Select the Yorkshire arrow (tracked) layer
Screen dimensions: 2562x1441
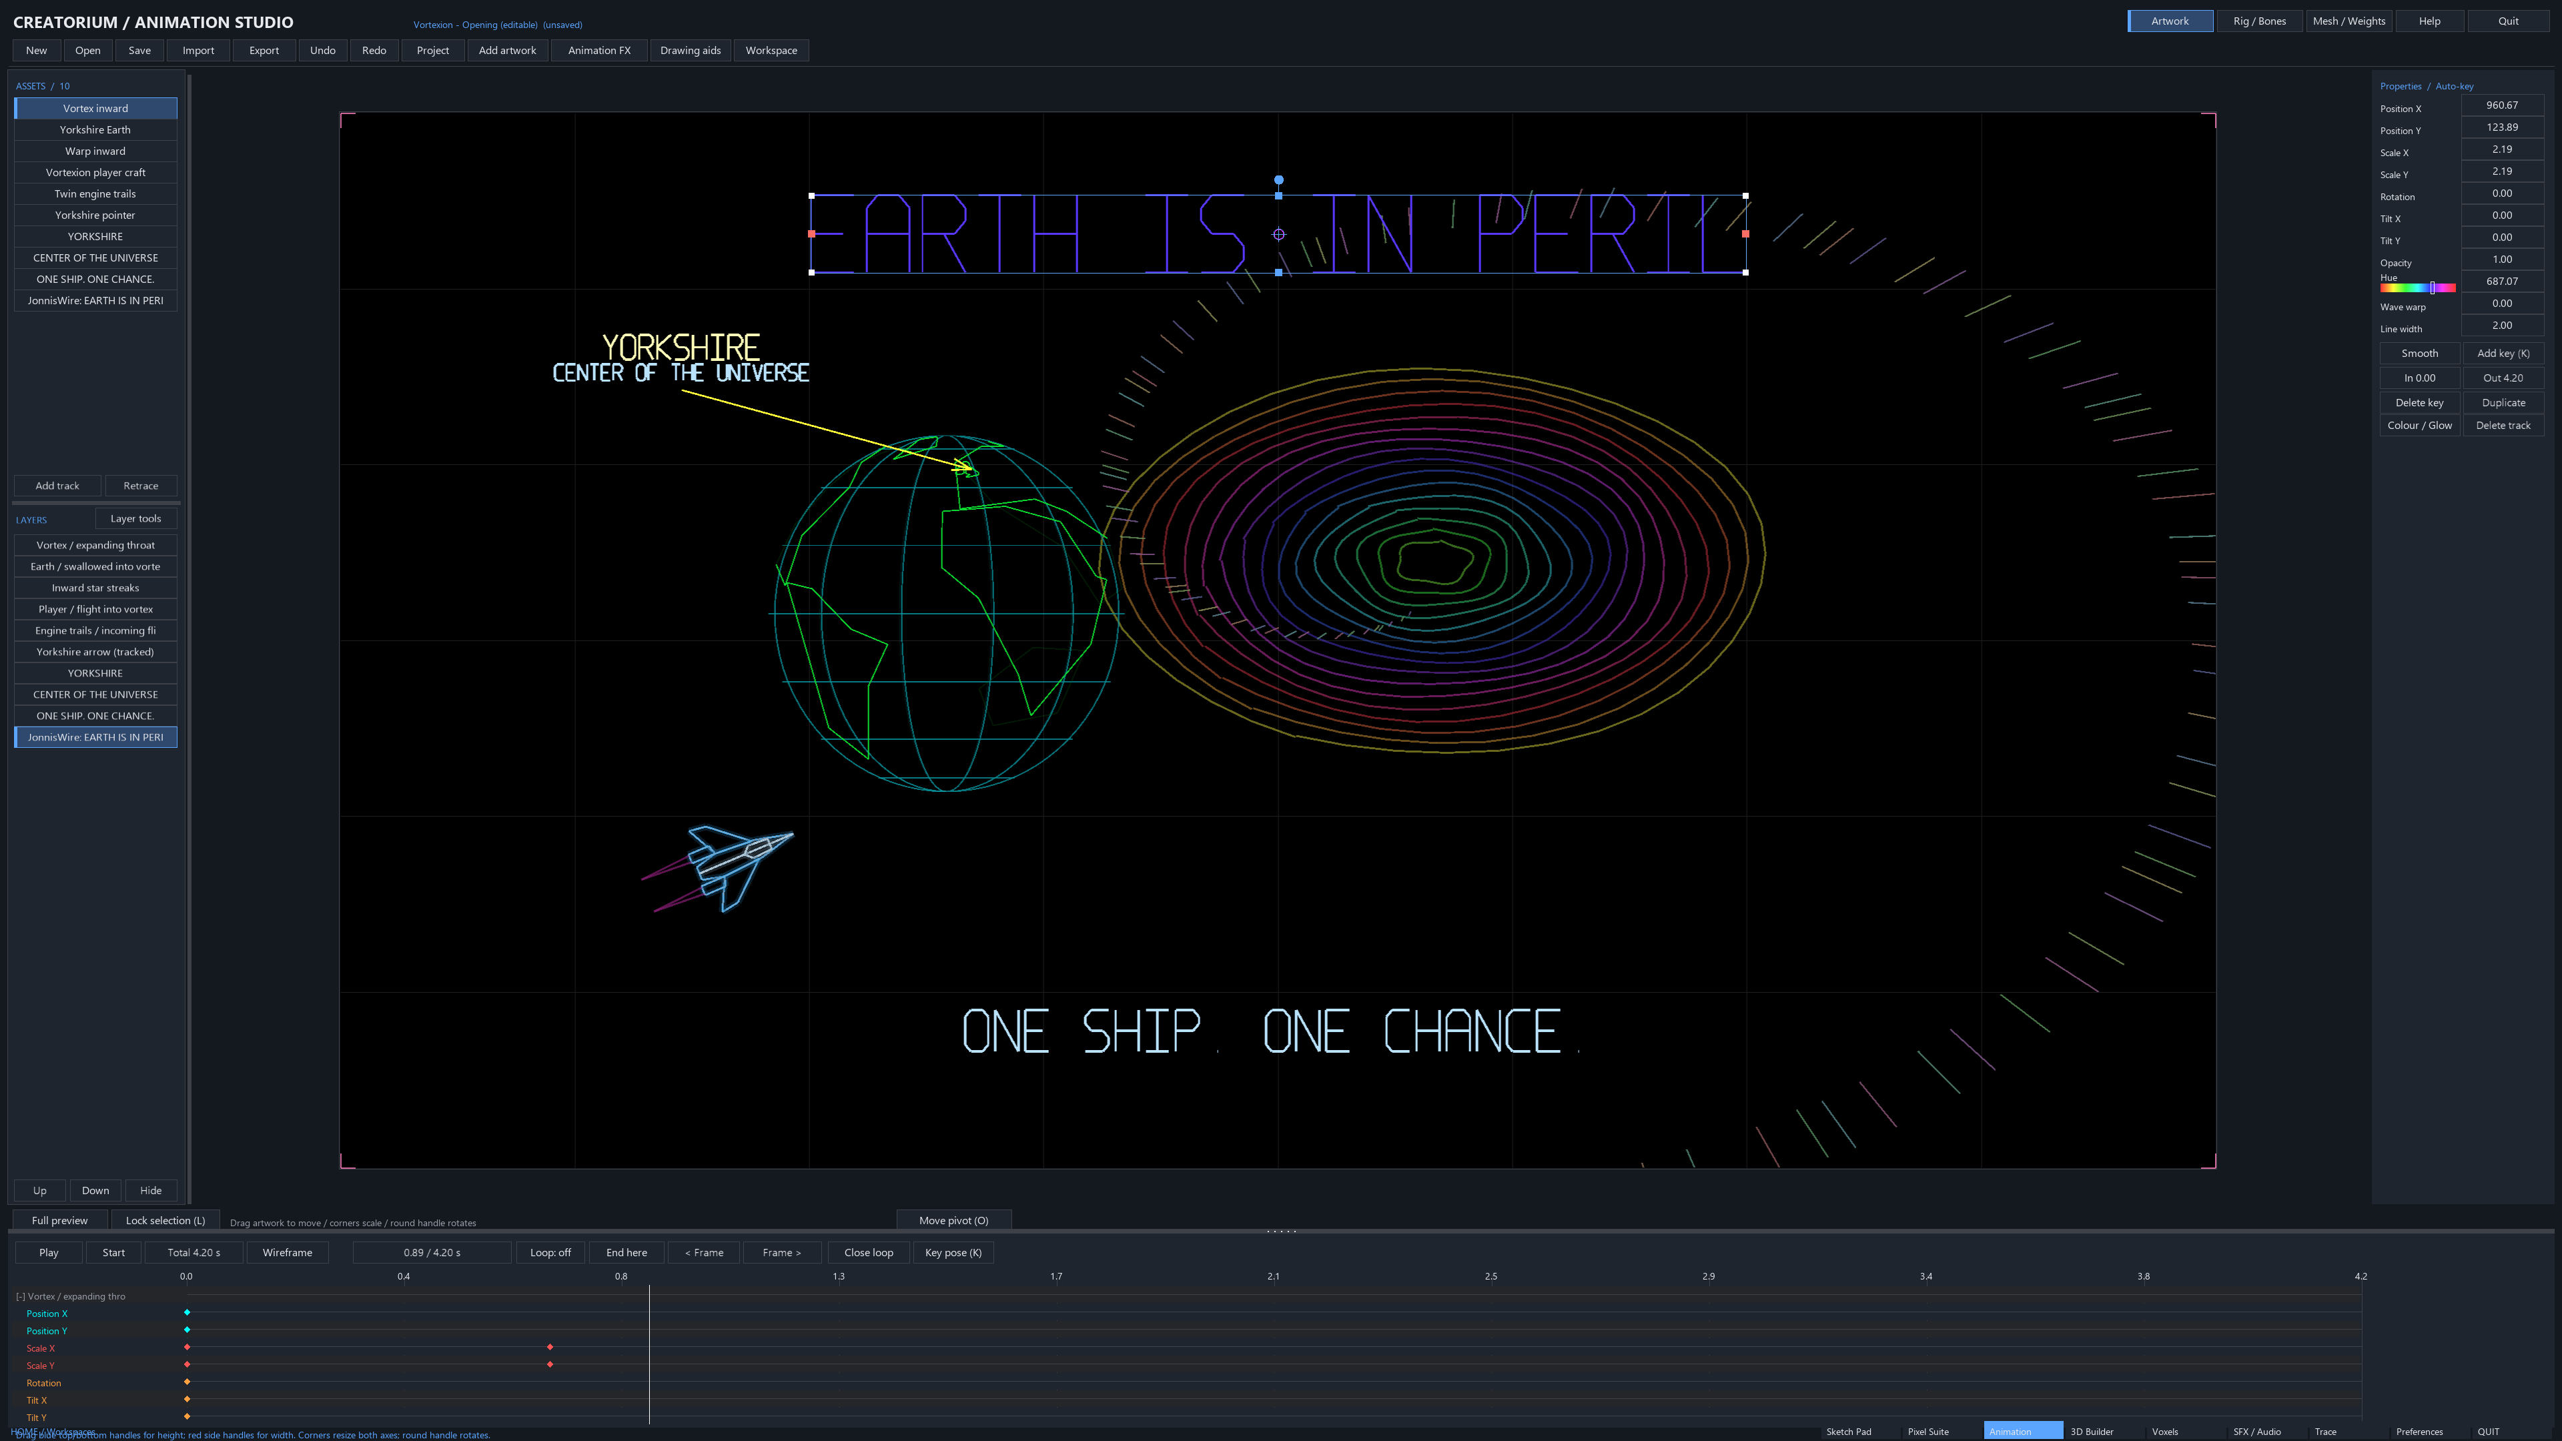(x=95, y=651)
